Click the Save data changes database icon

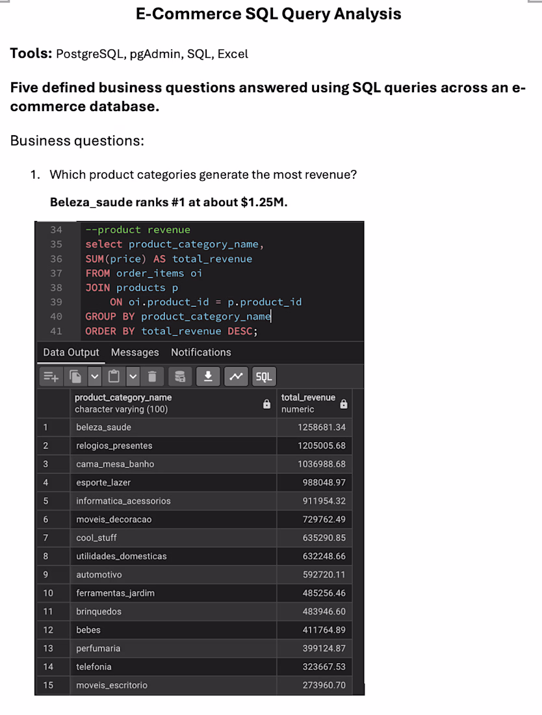coord(180,376)
